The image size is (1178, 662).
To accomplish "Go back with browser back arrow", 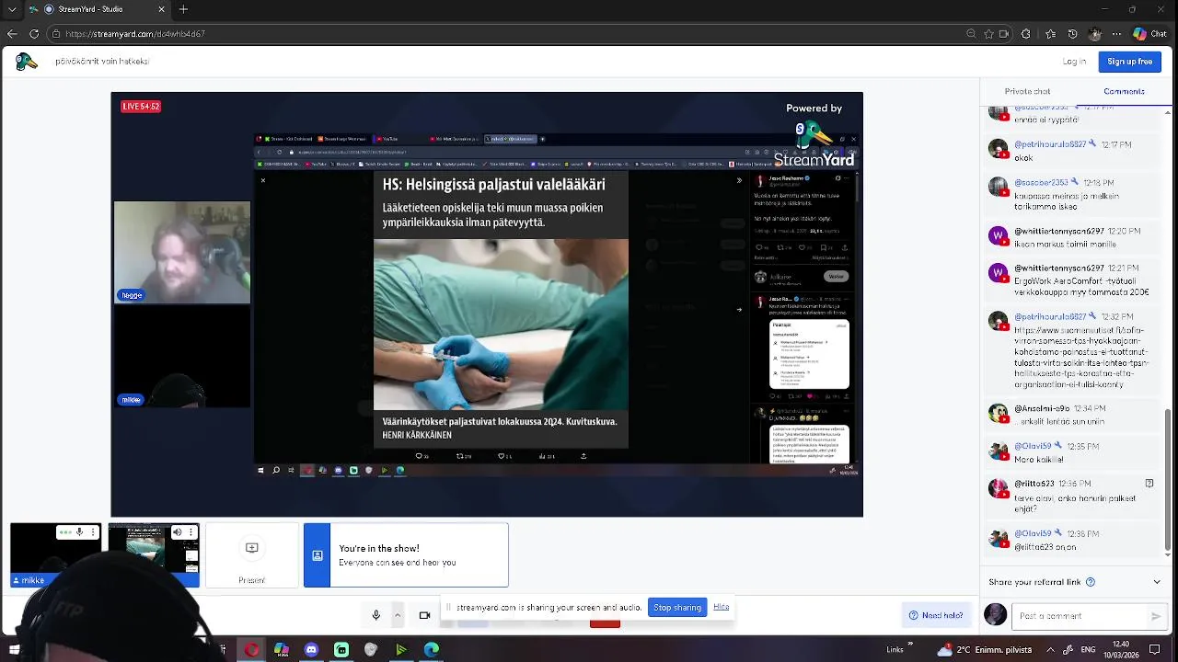I will (x=12, y=34).
